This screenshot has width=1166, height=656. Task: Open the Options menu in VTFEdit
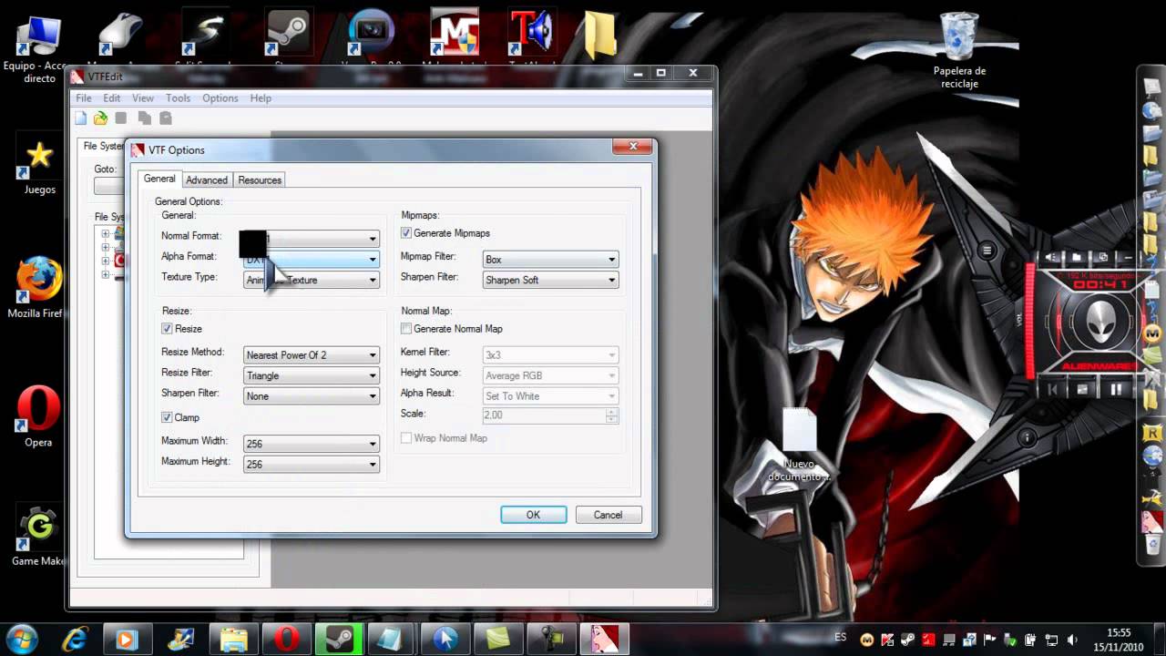220,97
